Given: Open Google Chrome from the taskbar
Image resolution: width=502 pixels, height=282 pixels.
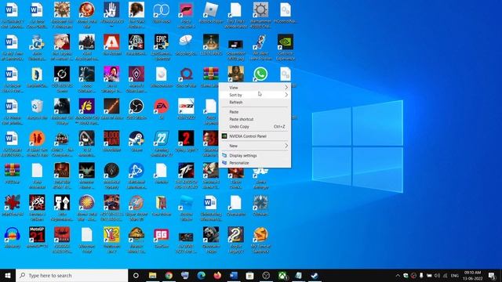Looking at the screenshot, I should click(x=169, y=275).
